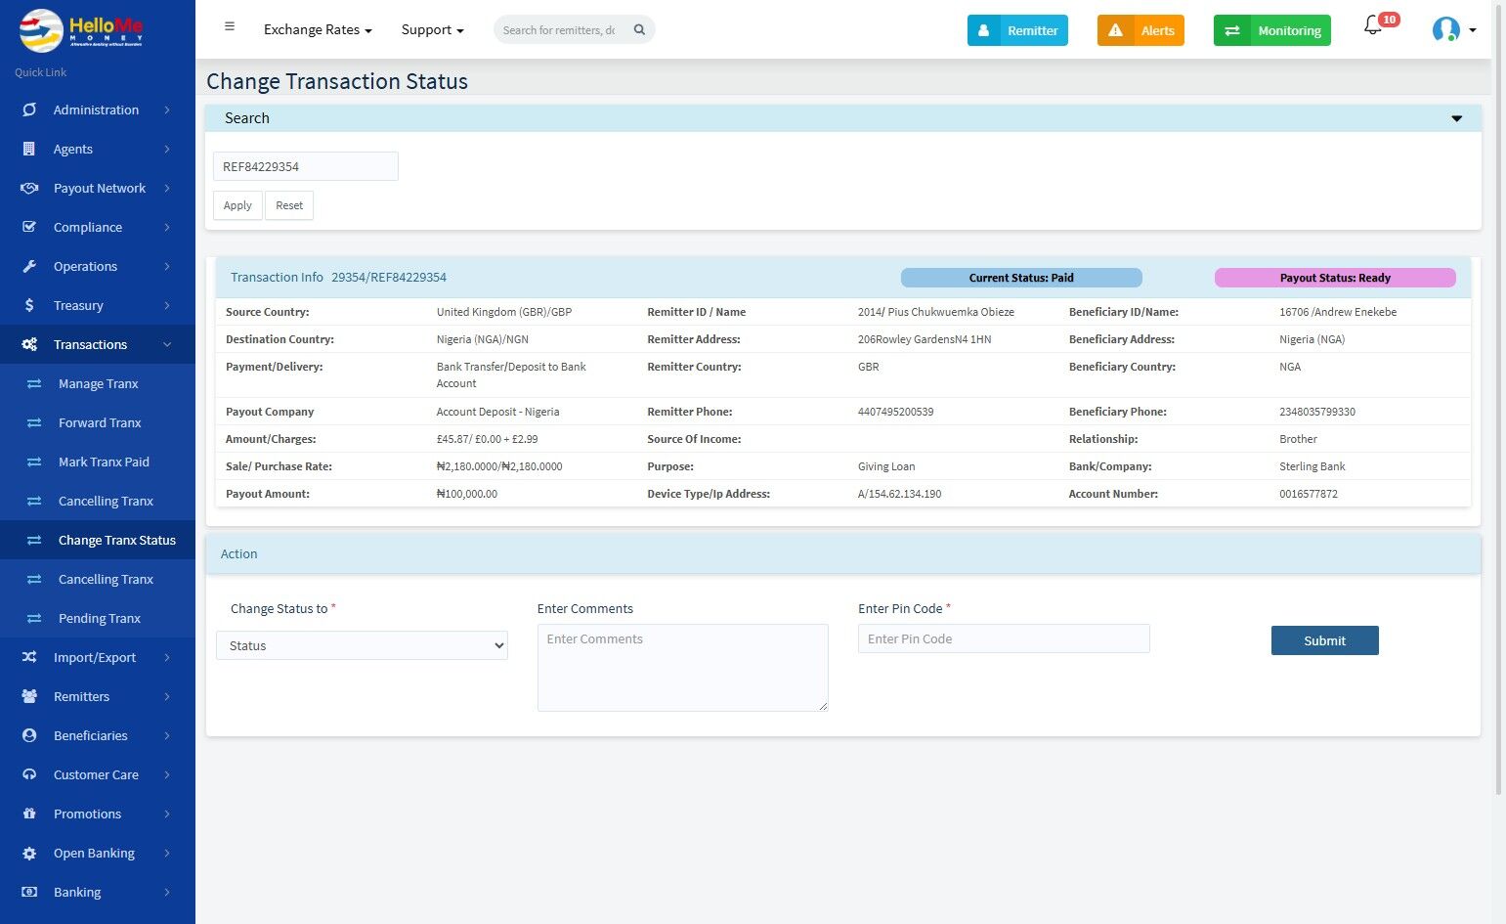This screenshot has height=924, width=1506.
Task: Click remitter phone 4407495200539
Action: tap(896, 412)
